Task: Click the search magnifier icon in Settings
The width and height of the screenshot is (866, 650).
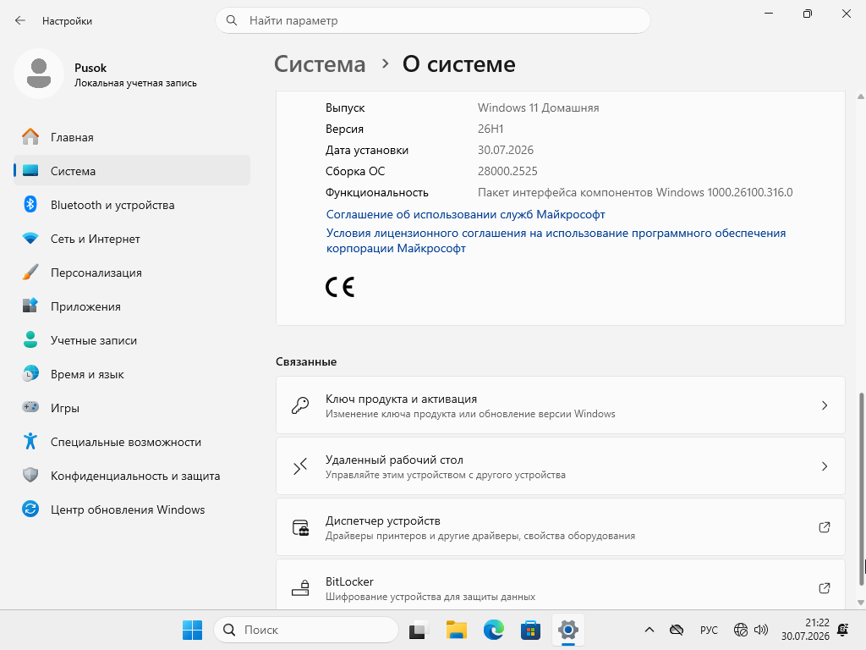Action: point(232,20)
